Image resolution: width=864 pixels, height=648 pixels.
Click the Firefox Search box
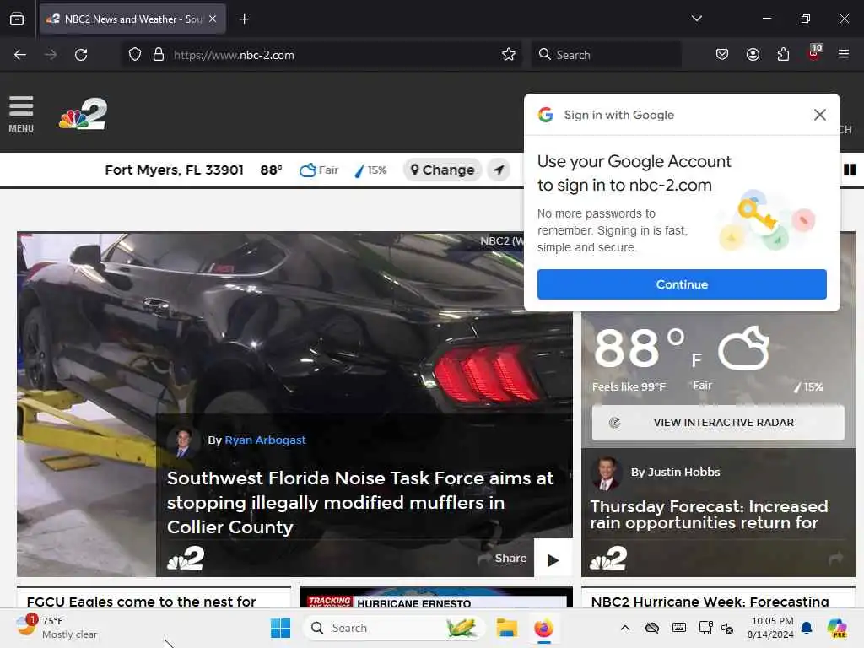[606, 55]
